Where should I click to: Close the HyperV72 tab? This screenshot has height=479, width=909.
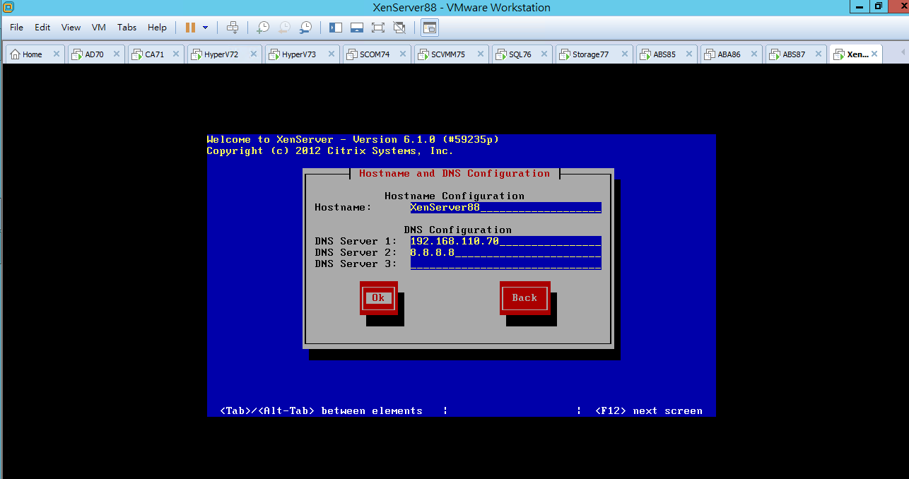[254, 54]
